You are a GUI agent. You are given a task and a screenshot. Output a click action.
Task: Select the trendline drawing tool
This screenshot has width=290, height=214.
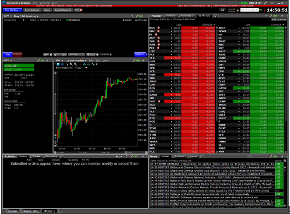pos(66,64)
